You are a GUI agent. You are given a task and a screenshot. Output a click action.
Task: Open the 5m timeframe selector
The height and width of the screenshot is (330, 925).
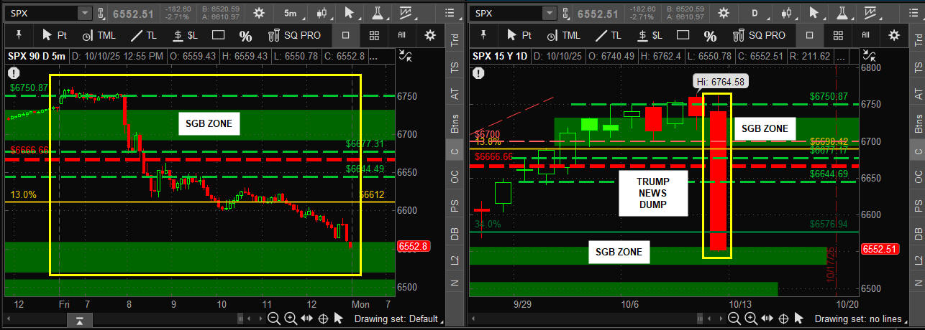pyautogui.click(x=290, y=13)
